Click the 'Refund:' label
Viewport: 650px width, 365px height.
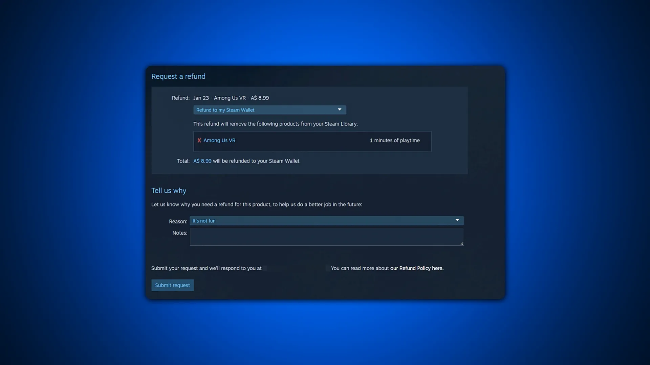[180, 98]
